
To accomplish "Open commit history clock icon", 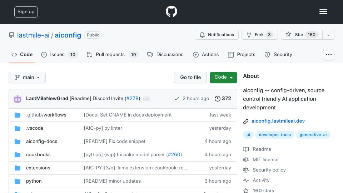I will coord(218,99).
